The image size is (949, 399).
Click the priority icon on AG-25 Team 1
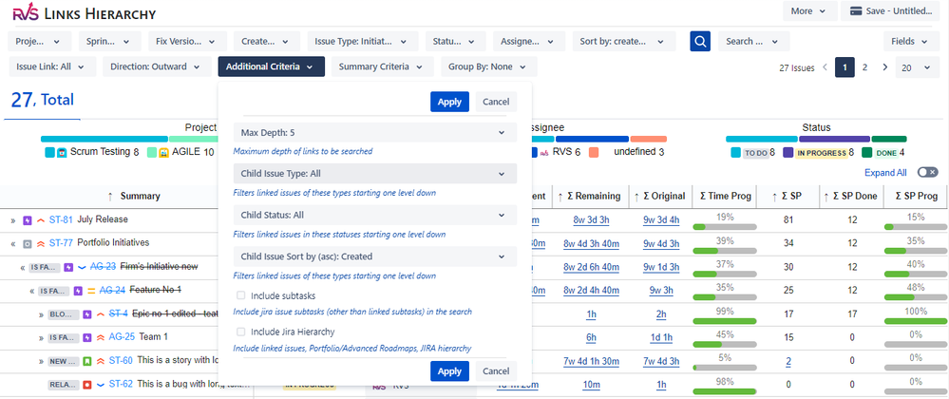coord(101,337)
